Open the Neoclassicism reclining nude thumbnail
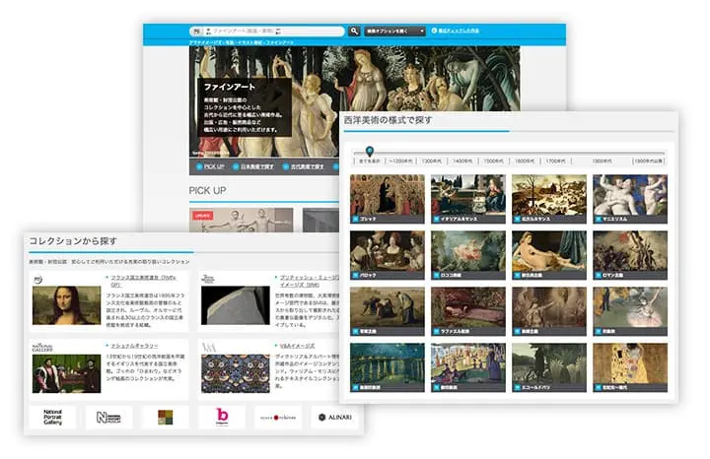 tap(549, 255)
